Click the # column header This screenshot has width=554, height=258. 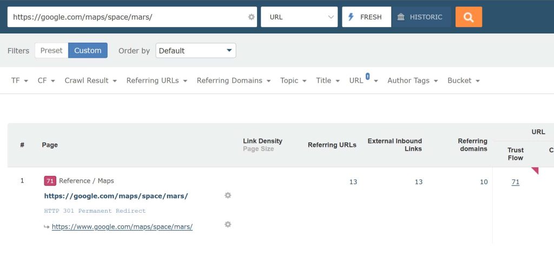pyautogui.click(x=22, y=145)
